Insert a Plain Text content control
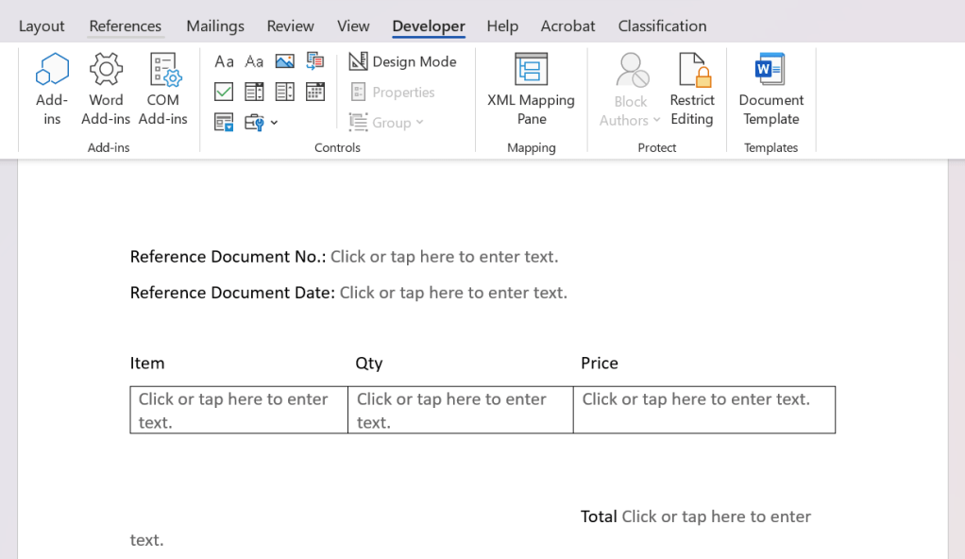 click(254, 61)
